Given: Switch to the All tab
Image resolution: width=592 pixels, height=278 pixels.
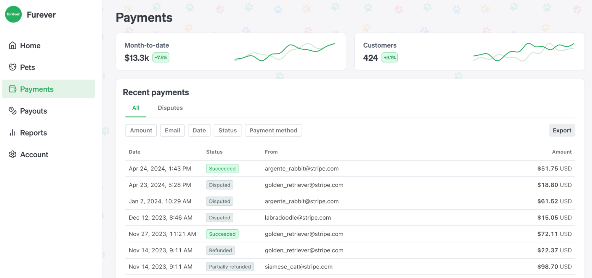Looking at the screenshot, I should [136, 108].
